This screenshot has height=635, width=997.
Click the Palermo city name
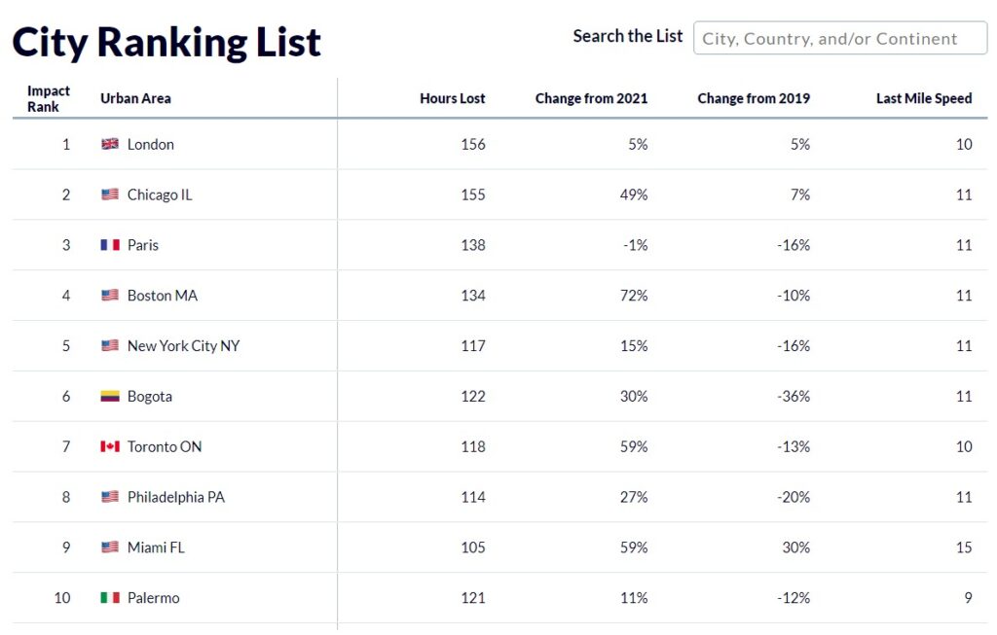pyautogui.click(x=153, y=597)
